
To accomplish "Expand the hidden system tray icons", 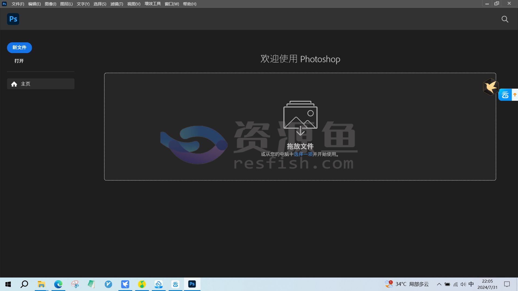I will click(439, 284).
